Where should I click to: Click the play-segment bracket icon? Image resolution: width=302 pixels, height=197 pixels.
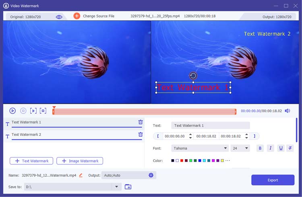pos(33,111)
